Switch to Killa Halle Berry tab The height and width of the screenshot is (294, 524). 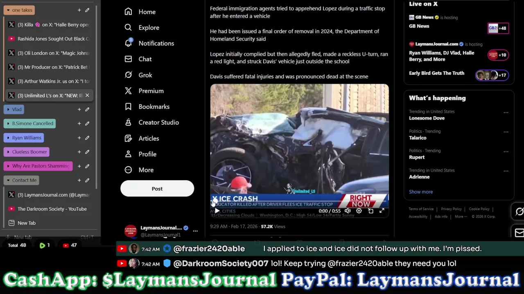[49, 24]
